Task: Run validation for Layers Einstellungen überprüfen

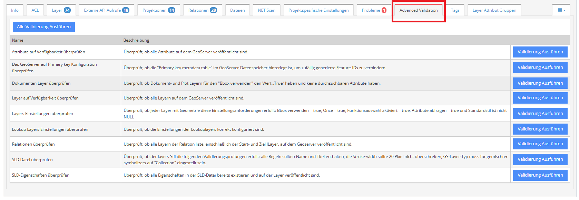Action: pyautogui.click(x=540, y=114)
